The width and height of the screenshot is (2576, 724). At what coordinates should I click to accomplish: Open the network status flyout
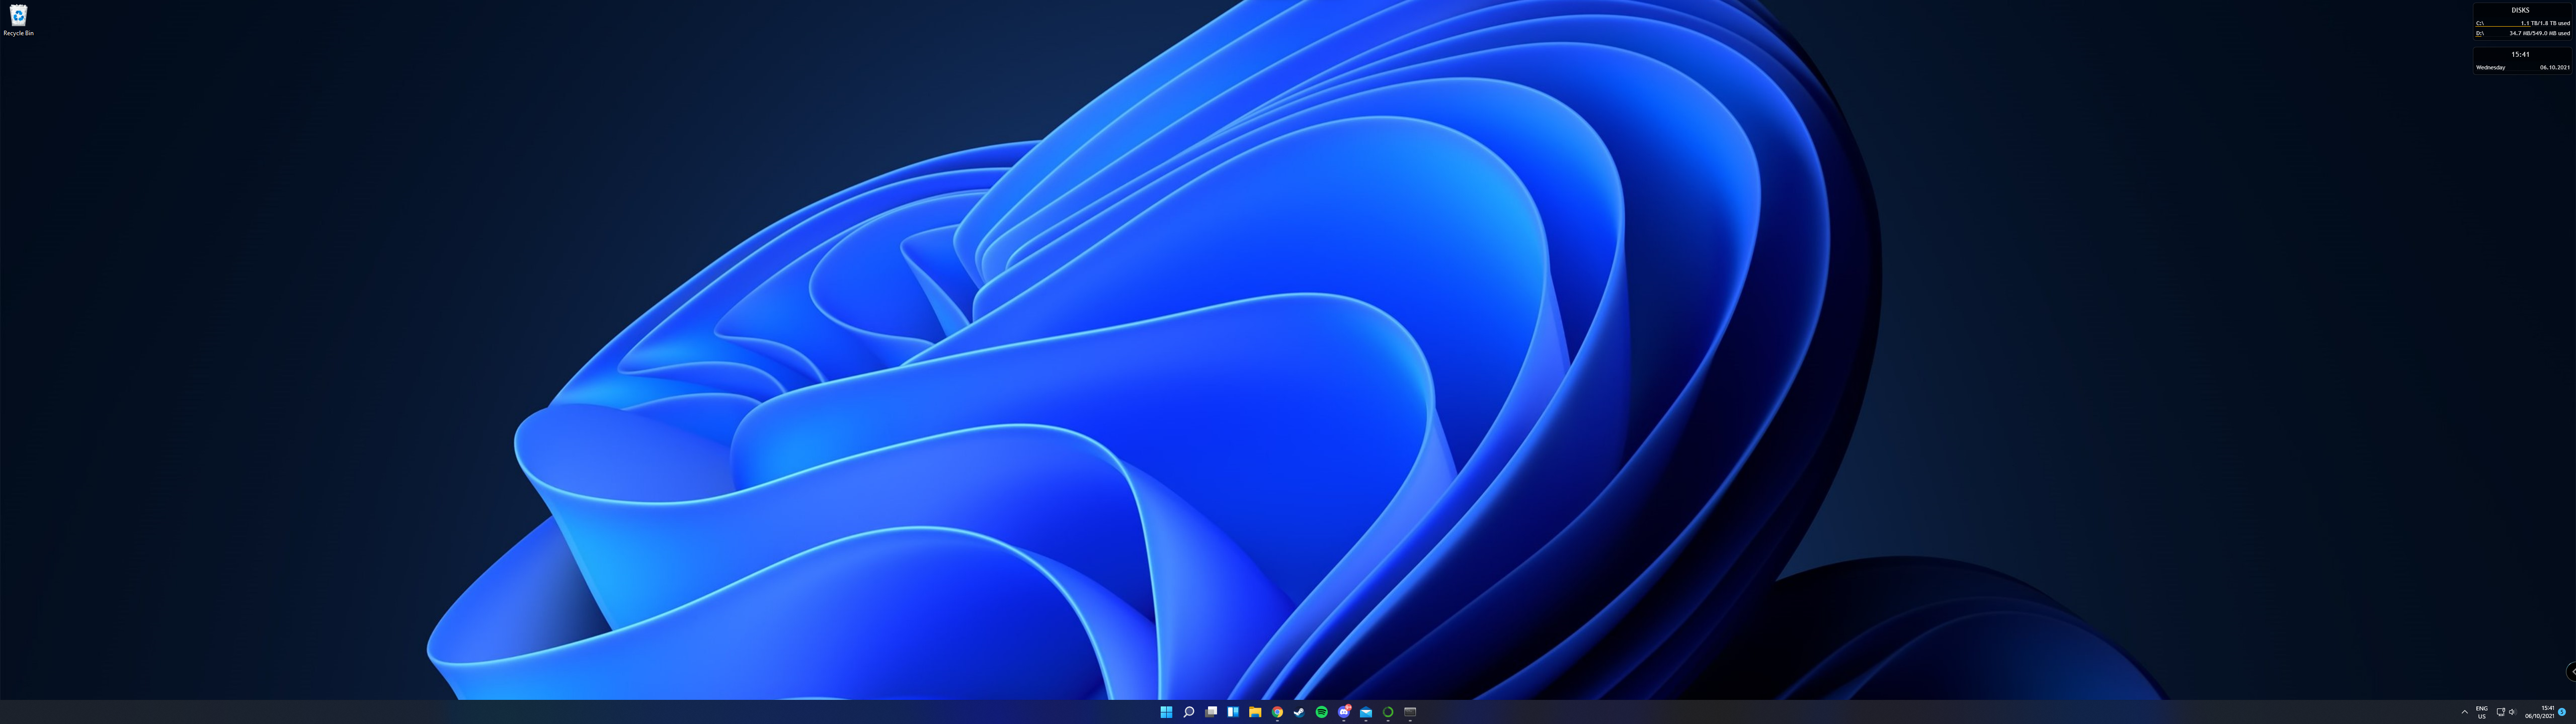2501,712
